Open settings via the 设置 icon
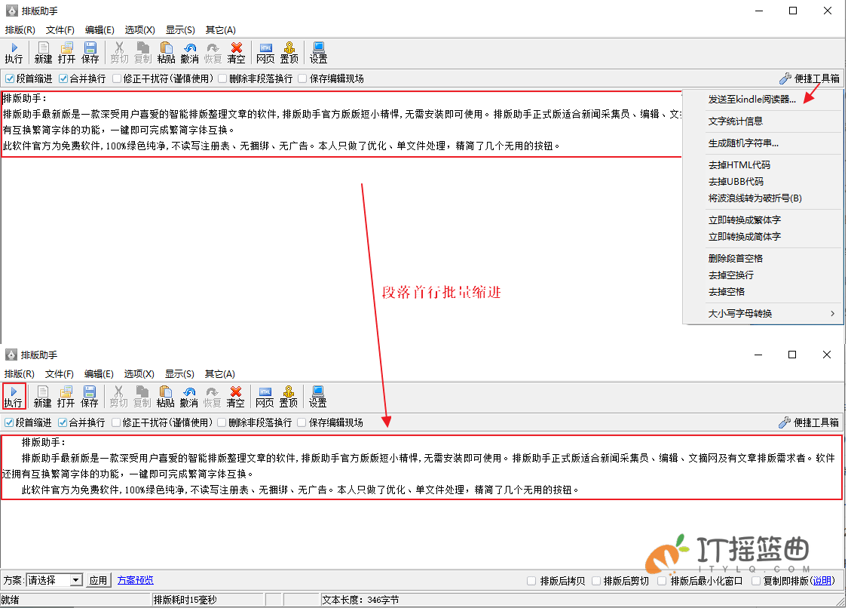The width and height of the screenshot is (848, 608). click(317, 52)
